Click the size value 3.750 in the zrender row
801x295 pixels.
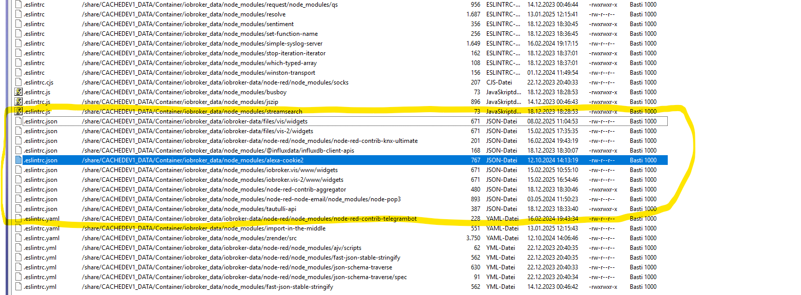[473, 238]
